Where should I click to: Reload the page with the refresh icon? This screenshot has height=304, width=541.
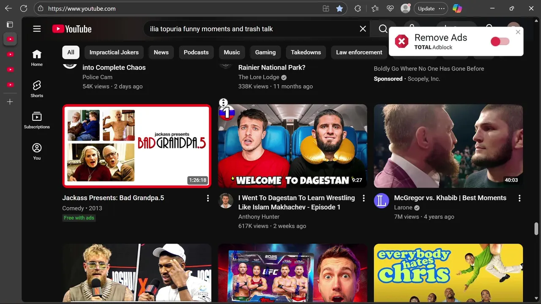click(x=24, y=8)
